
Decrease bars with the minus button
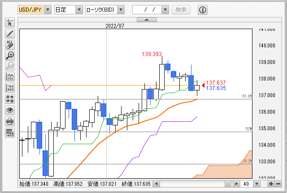pyautogui.click(x=278, y=184)
